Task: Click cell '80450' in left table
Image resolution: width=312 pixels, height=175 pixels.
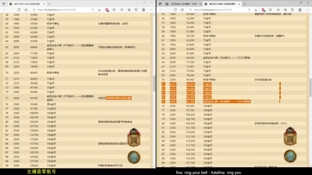Action: coord(34,73)
